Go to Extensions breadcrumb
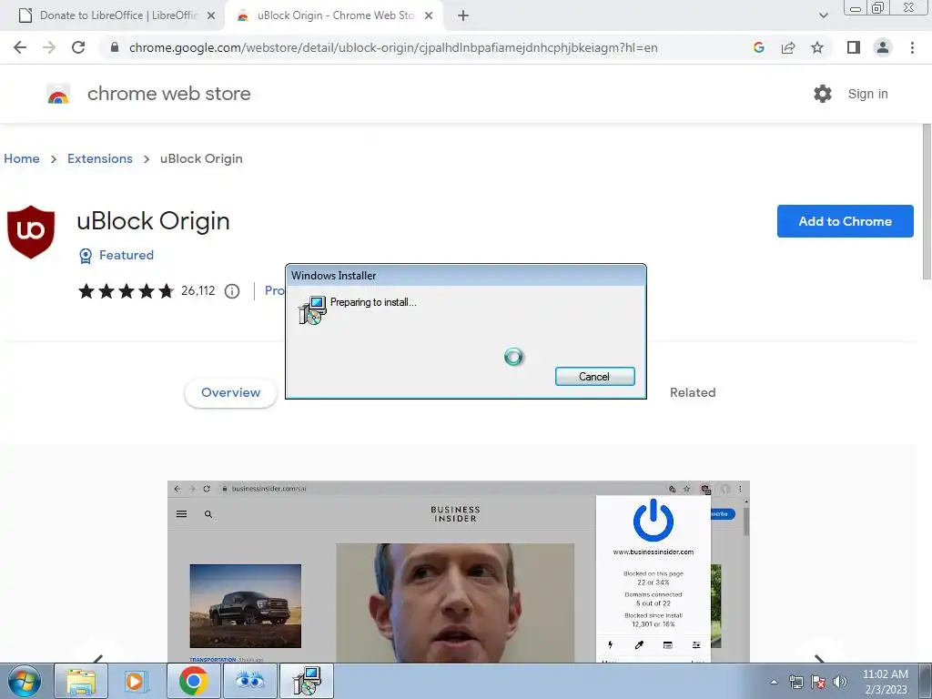The image size is (932, 699). pos(100,158)
